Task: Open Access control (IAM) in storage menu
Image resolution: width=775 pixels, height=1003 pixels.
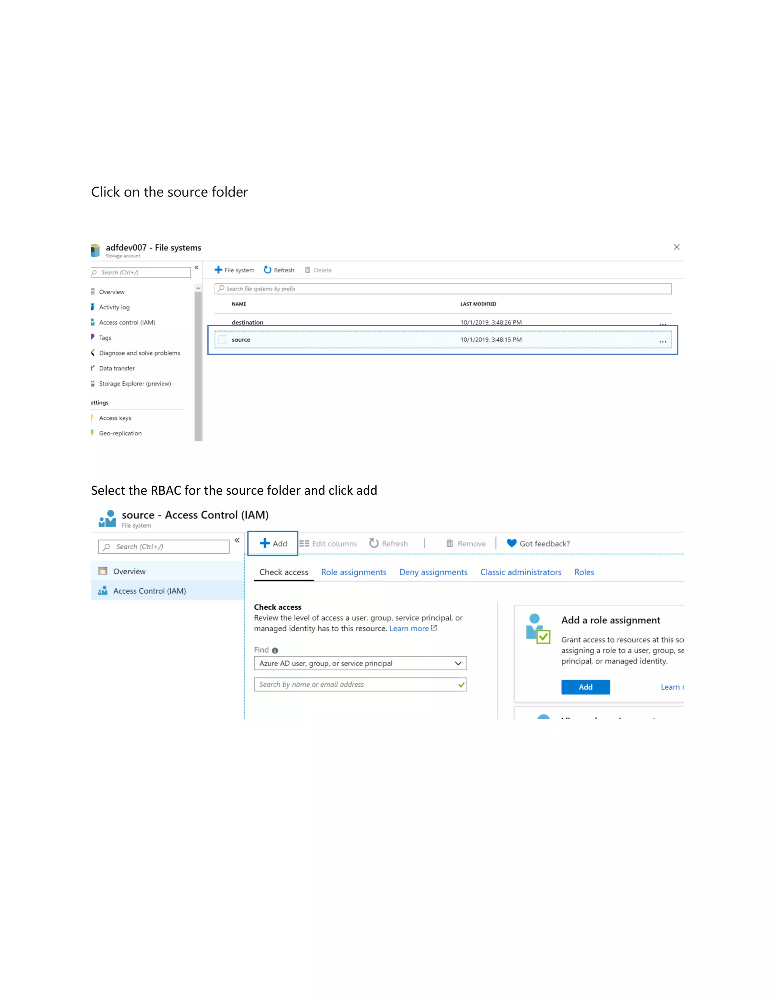Action: pos(127,322)
